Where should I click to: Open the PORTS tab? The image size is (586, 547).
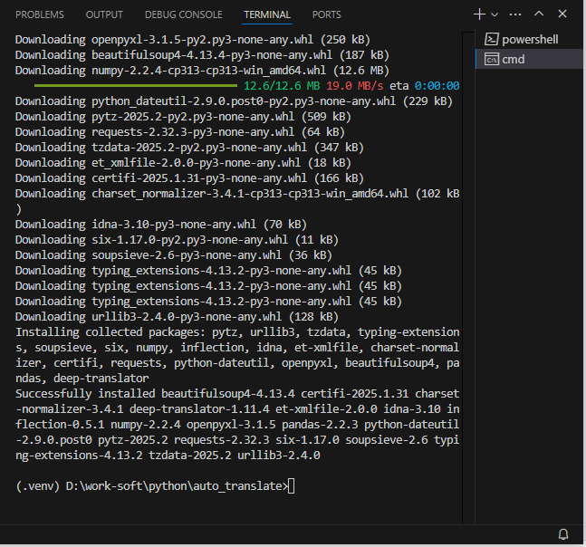327,14
